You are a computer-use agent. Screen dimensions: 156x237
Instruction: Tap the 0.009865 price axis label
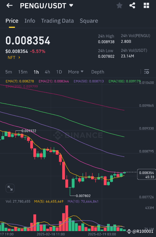click(146, 105)
